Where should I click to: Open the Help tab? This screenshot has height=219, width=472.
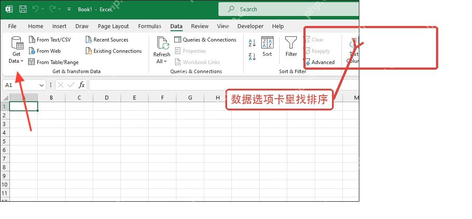coord(278,26)
